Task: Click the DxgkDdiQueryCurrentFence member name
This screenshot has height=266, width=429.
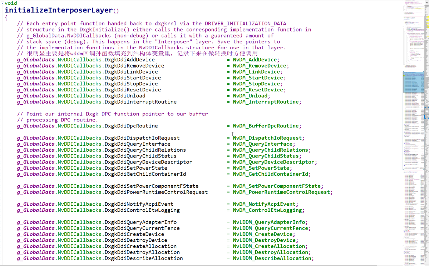Action: point(142,228)
